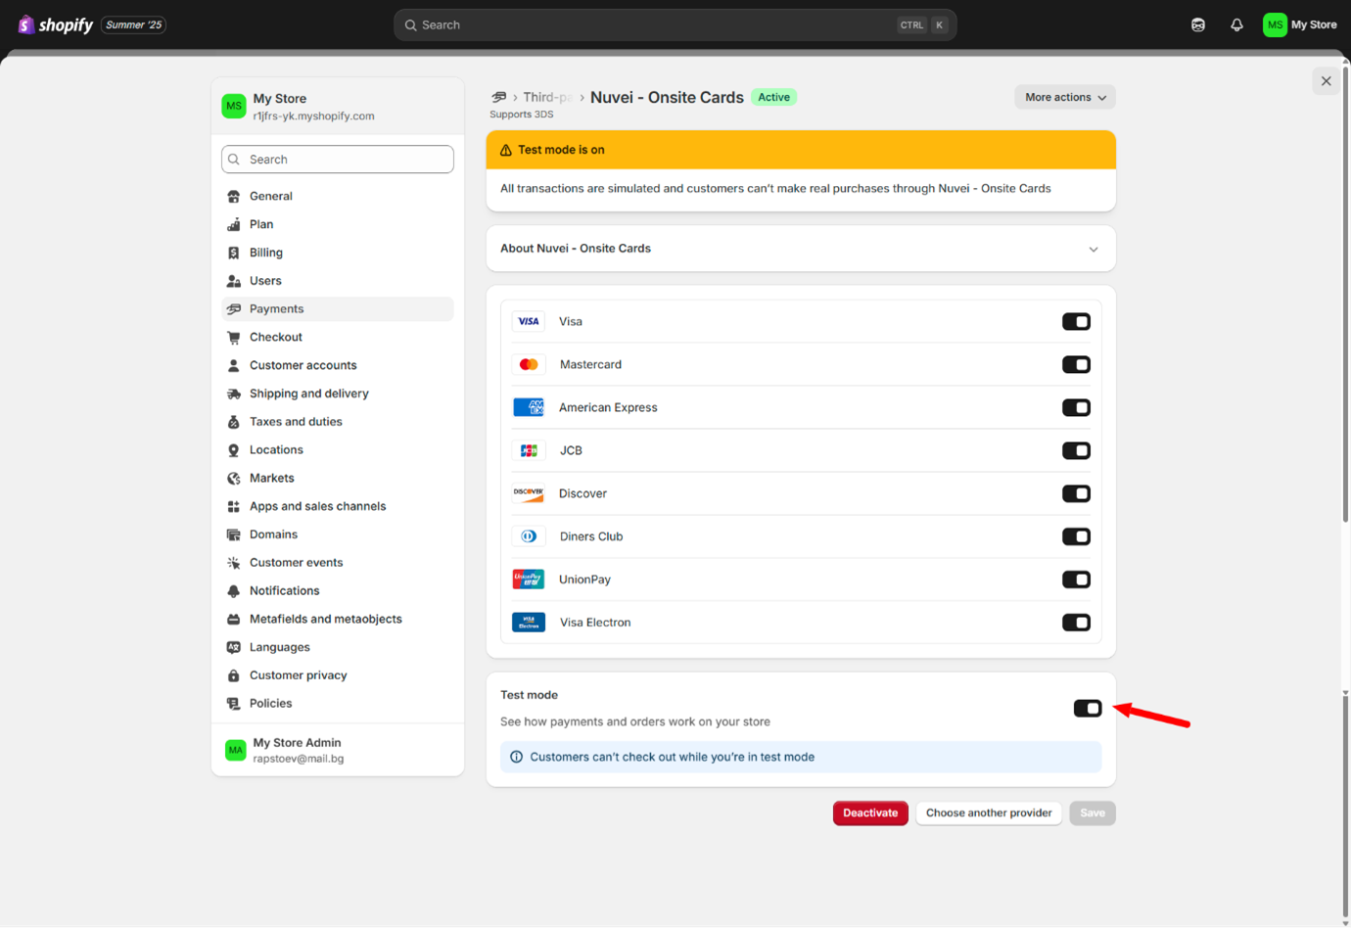Click the Checkout cart icon
The width and height of the screenshot is (1351, 928).
click(x=234, y=338)
